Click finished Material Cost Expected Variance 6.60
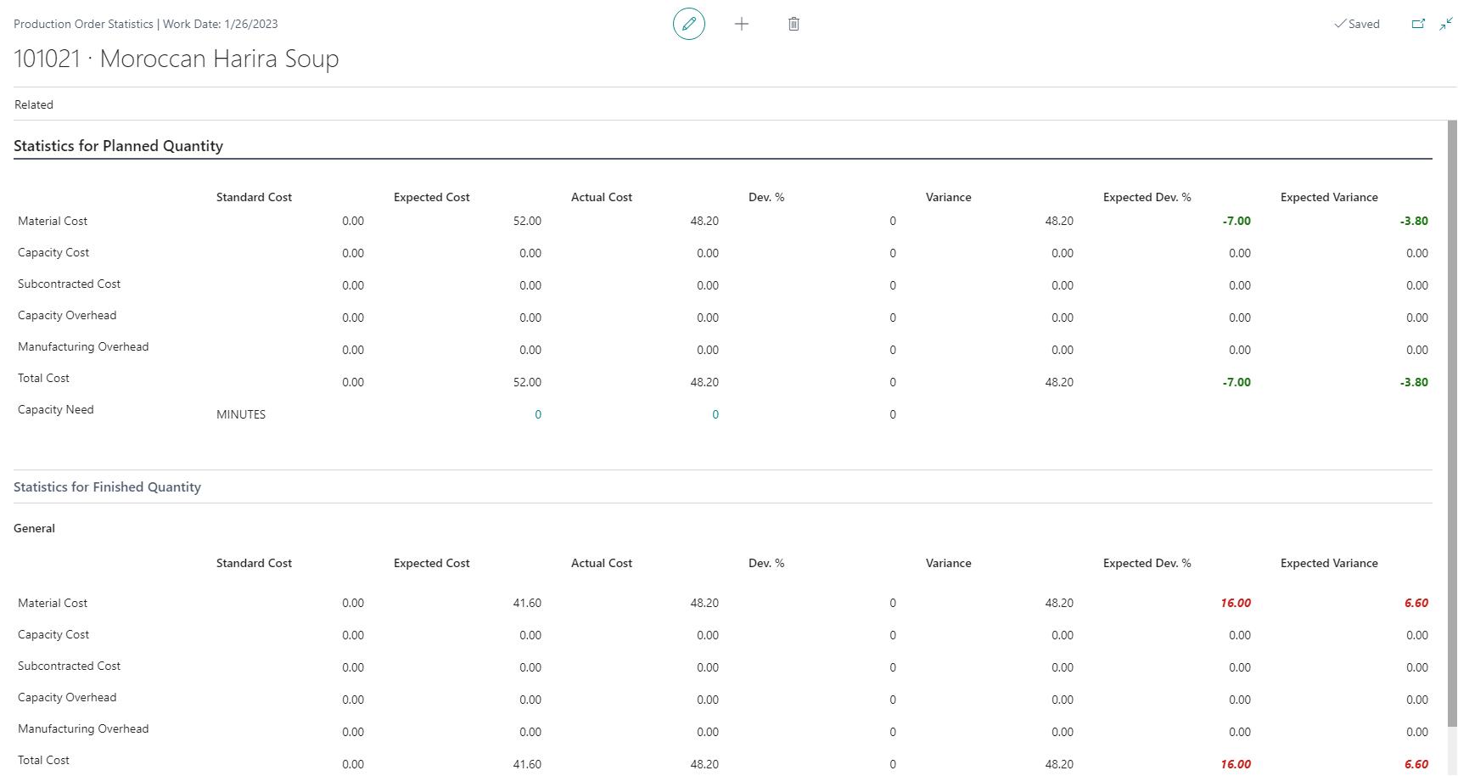 (x=1416, y=603)
